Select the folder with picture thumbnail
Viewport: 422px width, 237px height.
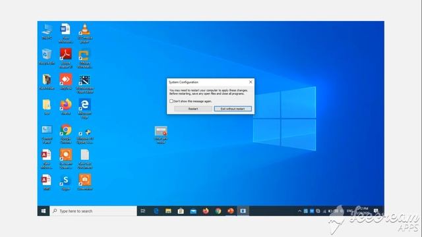[47, 82]
